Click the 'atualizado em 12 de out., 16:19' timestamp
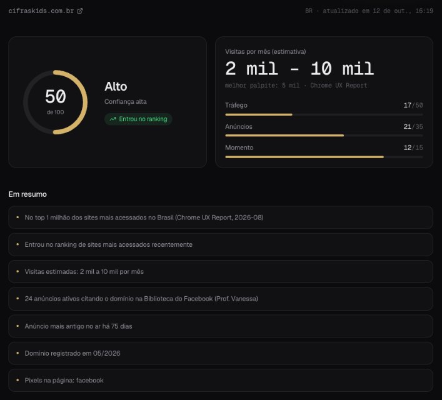Screen dimensions: 442x400 point(378,11)
